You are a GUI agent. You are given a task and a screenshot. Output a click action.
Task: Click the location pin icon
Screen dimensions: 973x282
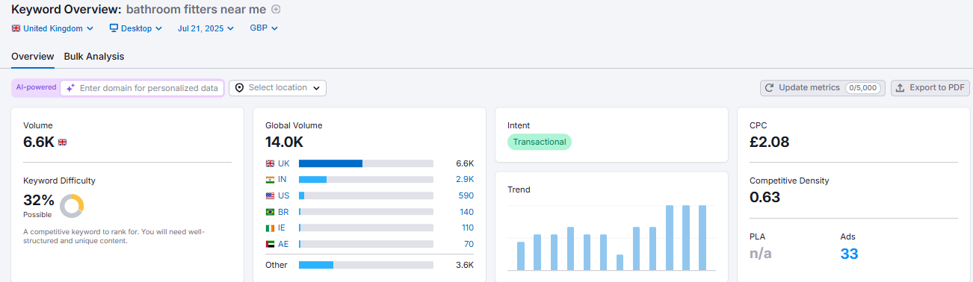pos(239,88)
